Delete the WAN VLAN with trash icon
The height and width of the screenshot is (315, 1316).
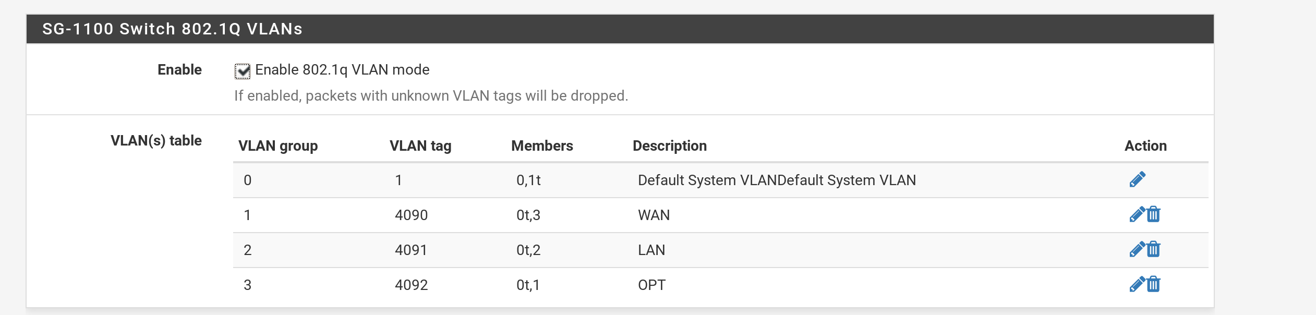pos(1154,214)
